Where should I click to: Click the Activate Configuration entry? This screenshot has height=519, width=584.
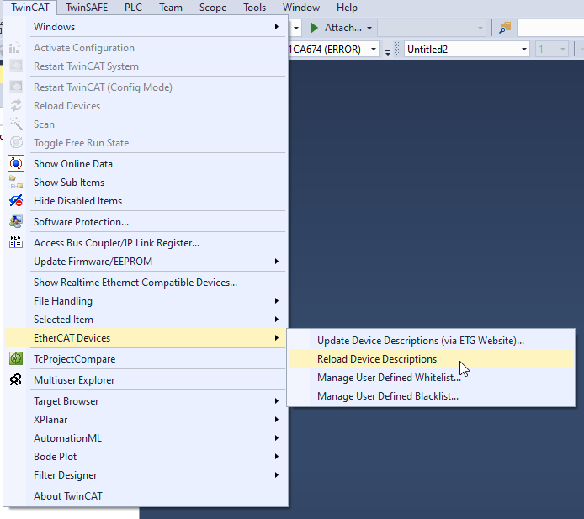(146, 48)
